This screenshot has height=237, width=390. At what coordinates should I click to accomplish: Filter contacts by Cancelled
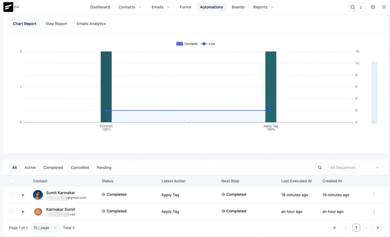[80, 168]
